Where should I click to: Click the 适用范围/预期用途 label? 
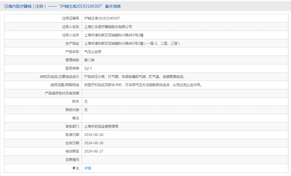point(64,85)
